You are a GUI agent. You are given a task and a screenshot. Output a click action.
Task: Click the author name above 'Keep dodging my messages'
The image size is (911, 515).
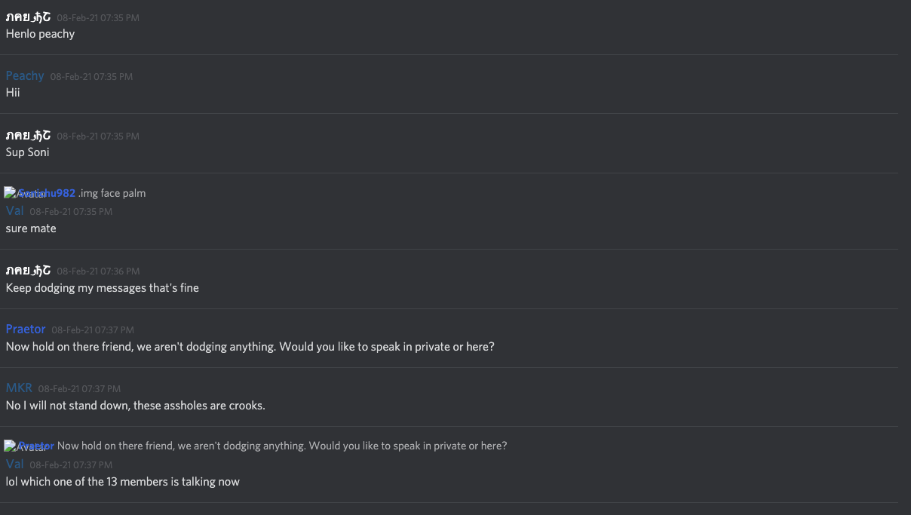[x=28, y=270]
